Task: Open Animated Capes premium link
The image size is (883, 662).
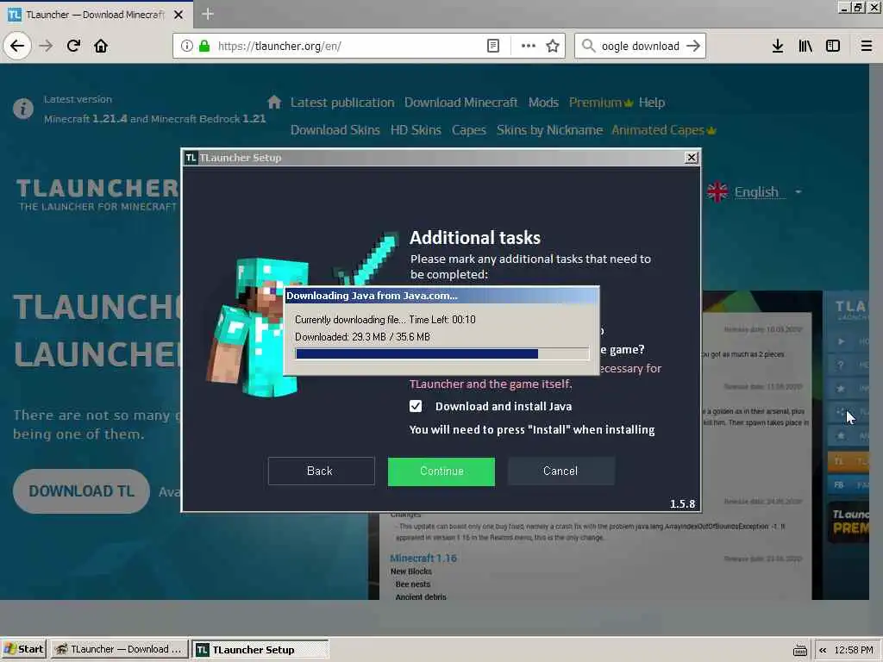Action: click(x=663, y=130)
